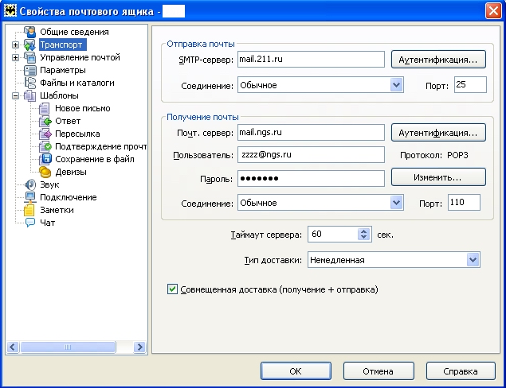Click the Сохранение в файл disk icon
The height and width of the screenshot is (388, 506).
[x=45, y=159]
